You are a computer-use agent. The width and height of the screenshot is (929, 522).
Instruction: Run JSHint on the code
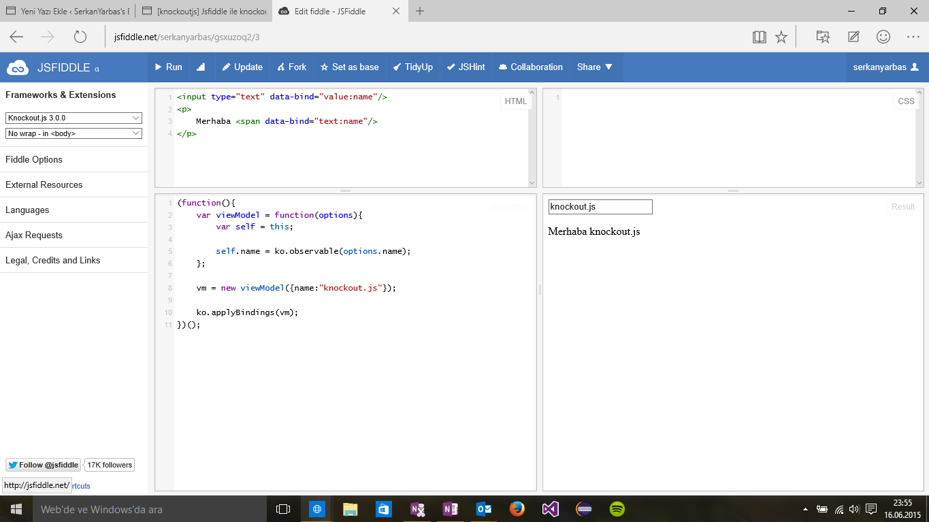click(x=466, y=67)
